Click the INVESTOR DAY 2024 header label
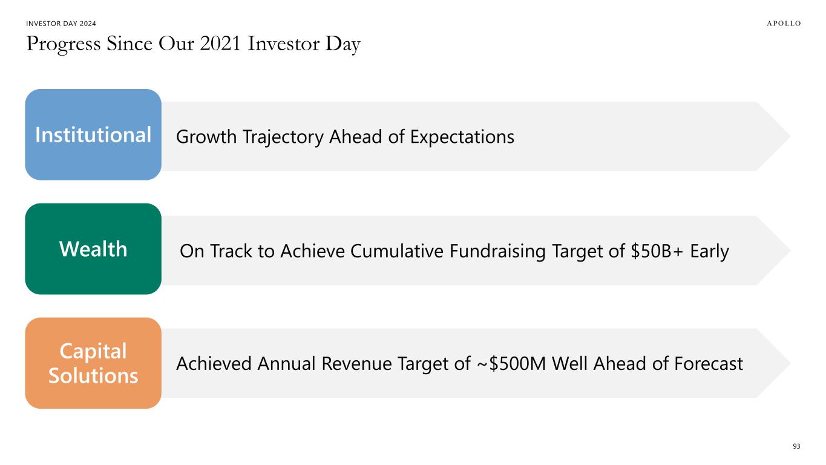The height and width of the screenshot is (465, 826). (61, 24)
